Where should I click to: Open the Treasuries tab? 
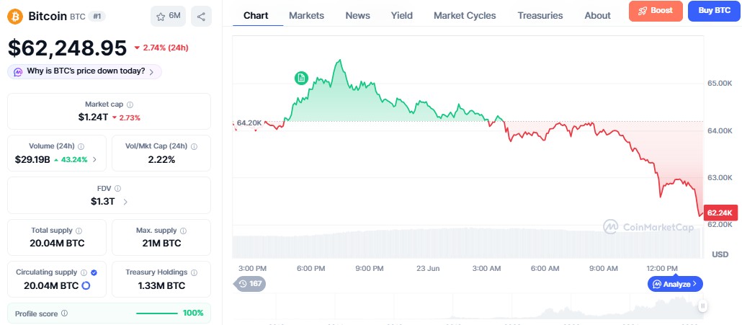[x=540, y=16]
